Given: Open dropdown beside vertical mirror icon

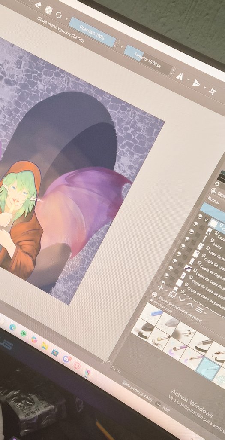Looking at the screenshot, I should (x=204, y=88).
